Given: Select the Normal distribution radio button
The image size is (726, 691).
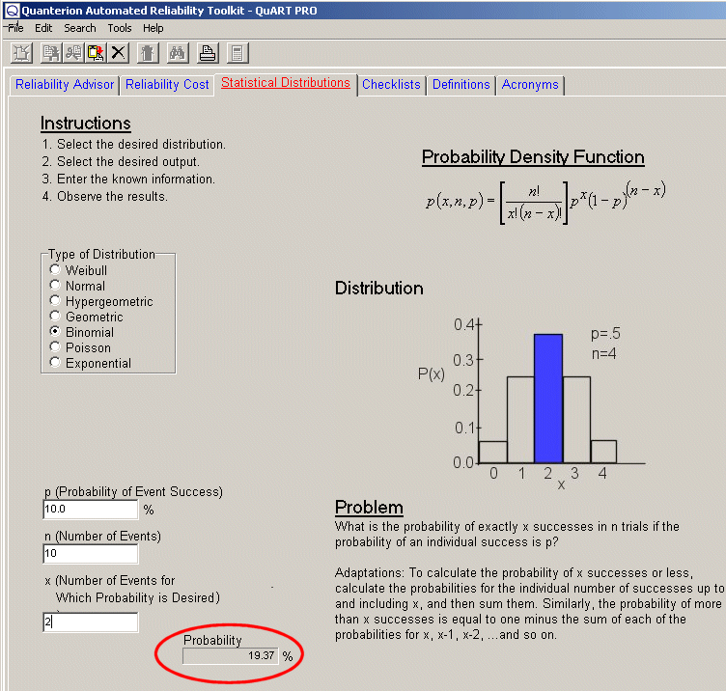Looking at the screenshot, I should coord(55,285).
